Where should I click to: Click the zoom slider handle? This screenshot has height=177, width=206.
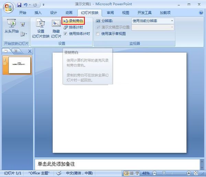coord(164,173)
